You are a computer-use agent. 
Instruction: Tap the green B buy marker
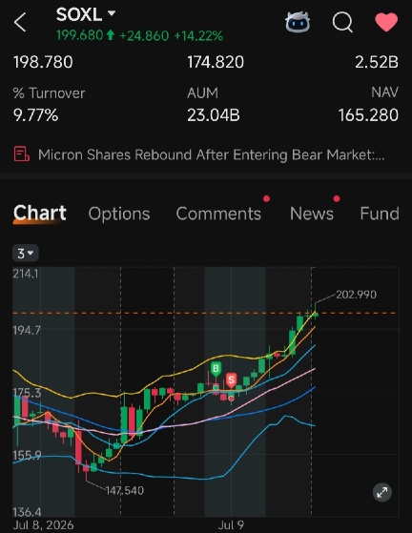click(216, 369)
